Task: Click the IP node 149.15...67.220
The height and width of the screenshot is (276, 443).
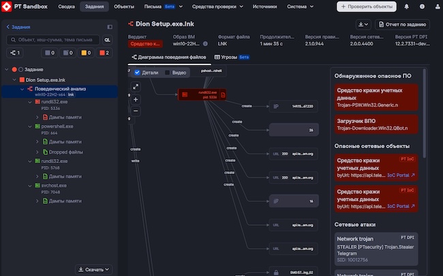Action: [294, 106]
